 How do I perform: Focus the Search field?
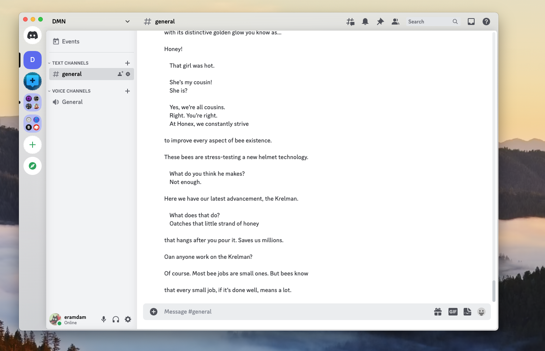click(x=433, y=22)
